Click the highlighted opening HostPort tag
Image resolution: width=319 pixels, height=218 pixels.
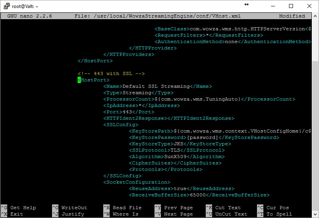[x=94, y=80]
